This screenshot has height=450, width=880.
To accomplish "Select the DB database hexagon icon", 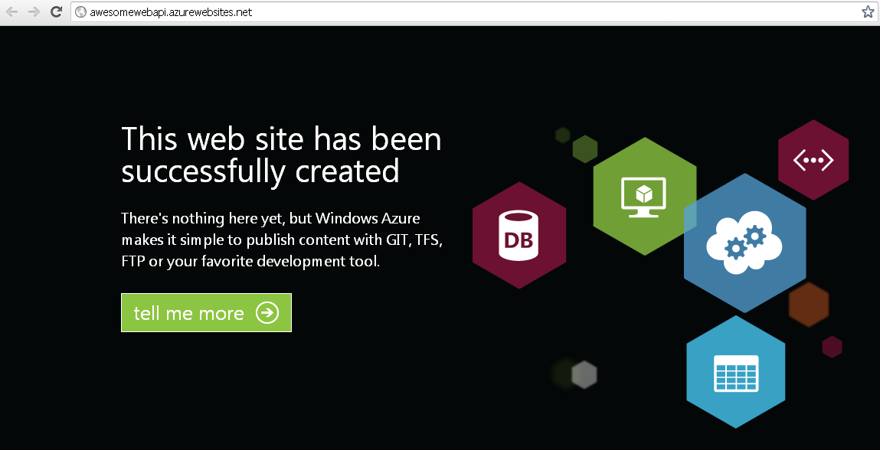I will (x=519, y=235).
